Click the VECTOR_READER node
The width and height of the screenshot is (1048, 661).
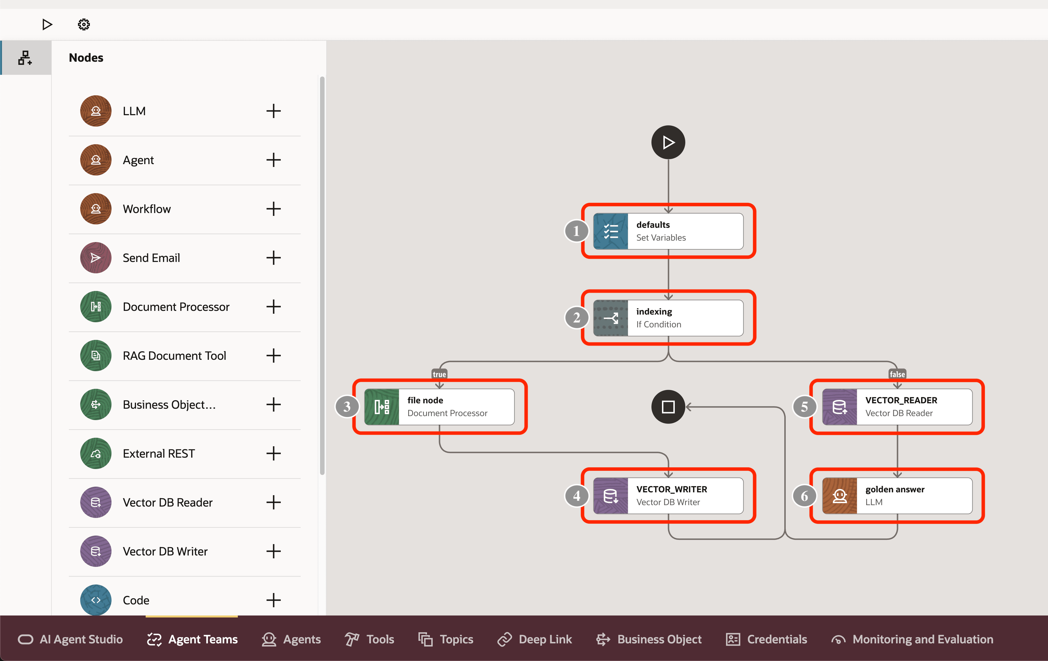click(897, 406)
